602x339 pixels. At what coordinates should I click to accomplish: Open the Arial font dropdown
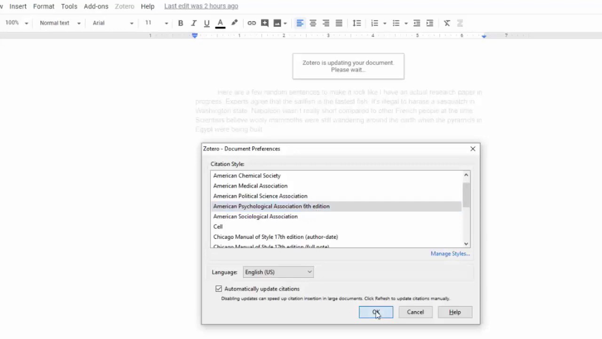[x=113, y=23]
